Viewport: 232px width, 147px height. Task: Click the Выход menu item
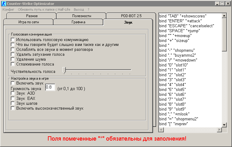click(79, 9)
